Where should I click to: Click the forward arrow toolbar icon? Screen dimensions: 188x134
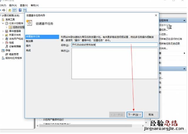(x=4, y=10)
